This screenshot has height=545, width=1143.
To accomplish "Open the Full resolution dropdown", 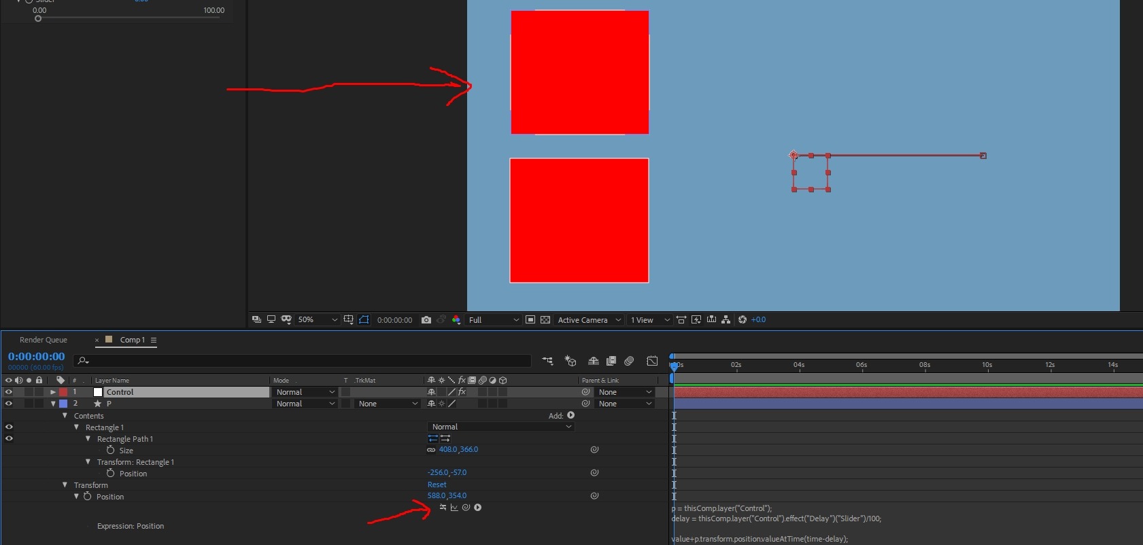I will pos(494,319).
